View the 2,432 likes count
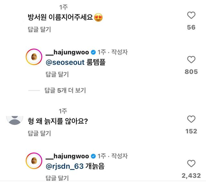The width and height of the screenshot is (206, 186). coord(191,175)
